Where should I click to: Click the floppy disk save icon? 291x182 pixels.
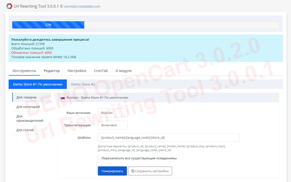[133, 171]
